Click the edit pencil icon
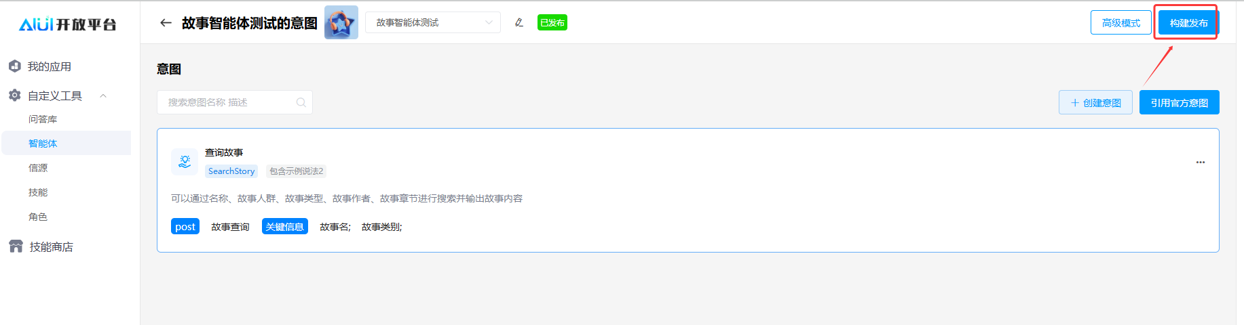This screenshot has width=1244, height=325. click(519, 23)
